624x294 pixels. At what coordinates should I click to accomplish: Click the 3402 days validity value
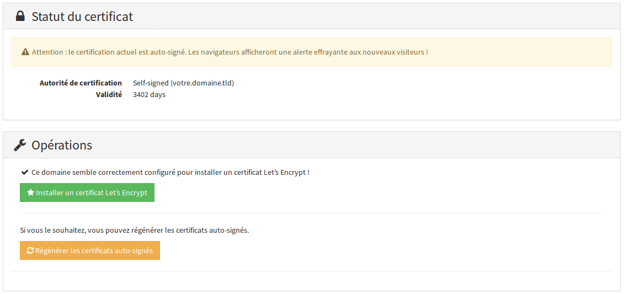[149, 95]
